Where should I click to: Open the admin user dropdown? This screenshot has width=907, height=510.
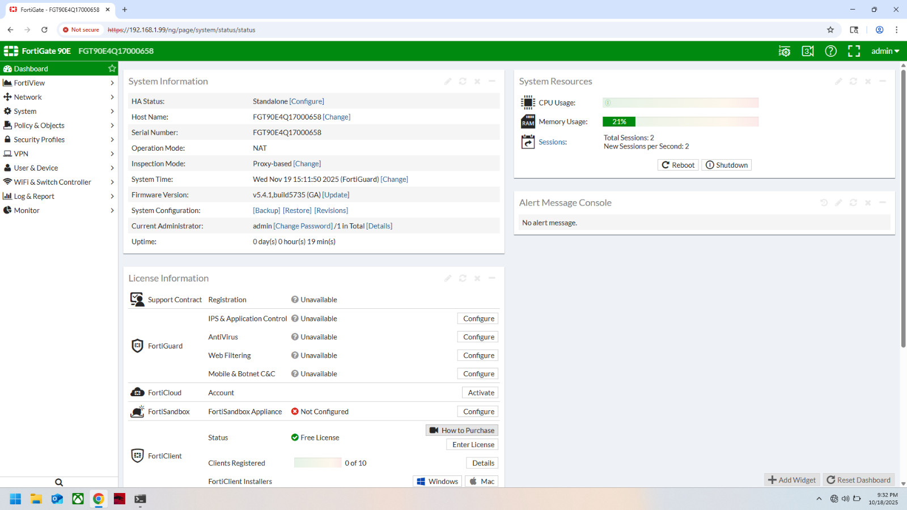tap(885, 51)
